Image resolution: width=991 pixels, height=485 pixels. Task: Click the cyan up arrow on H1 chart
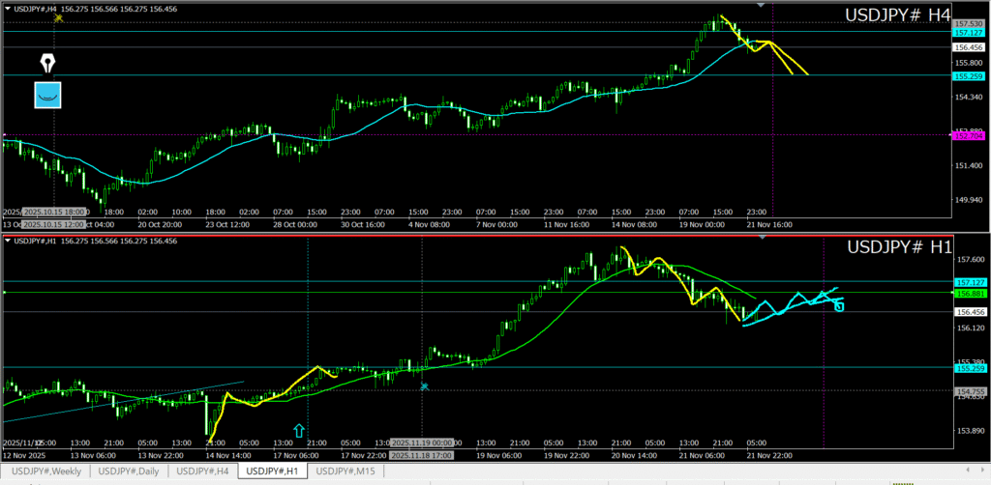pos(299,429)
